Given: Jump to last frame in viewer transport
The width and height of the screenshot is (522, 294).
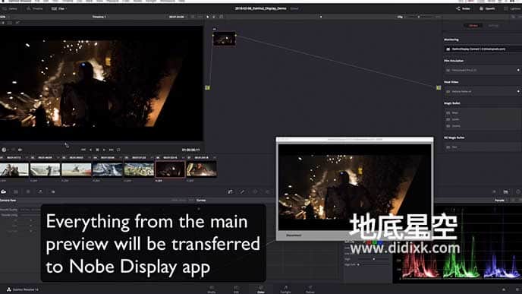Looking at the screenshot, I should coord(112,150).
